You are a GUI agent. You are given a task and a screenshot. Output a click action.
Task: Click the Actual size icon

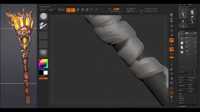(x=172, y=31)
